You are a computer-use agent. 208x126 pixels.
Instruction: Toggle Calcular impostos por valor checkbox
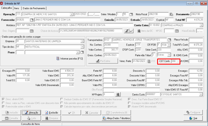coord(62,107)
